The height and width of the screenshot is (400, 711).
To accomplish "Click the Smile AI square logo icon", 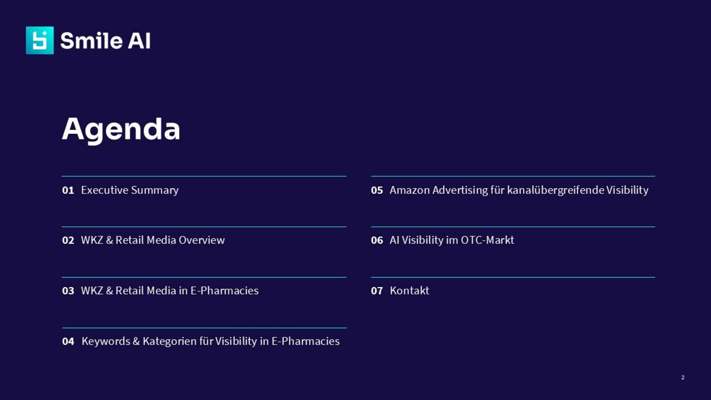I will pyautogui.click(x=40, y=40).
